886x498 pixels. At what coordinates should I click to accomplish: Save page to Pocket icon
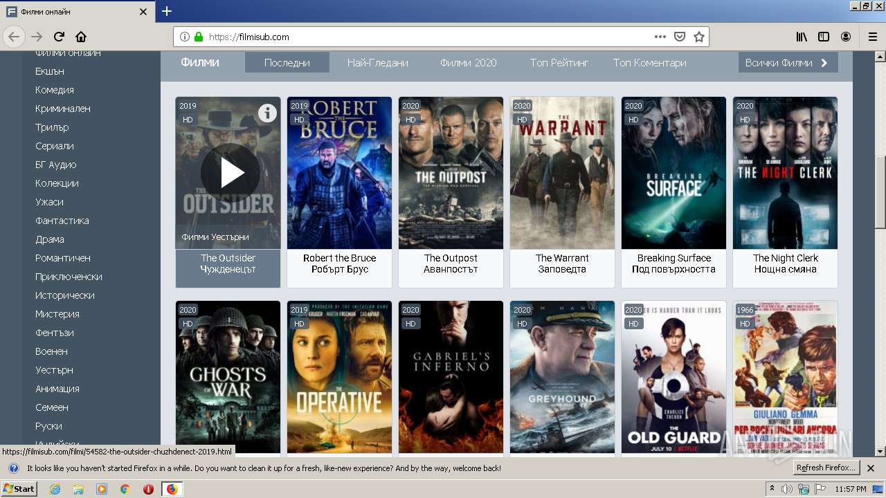[x=680, y=37]
